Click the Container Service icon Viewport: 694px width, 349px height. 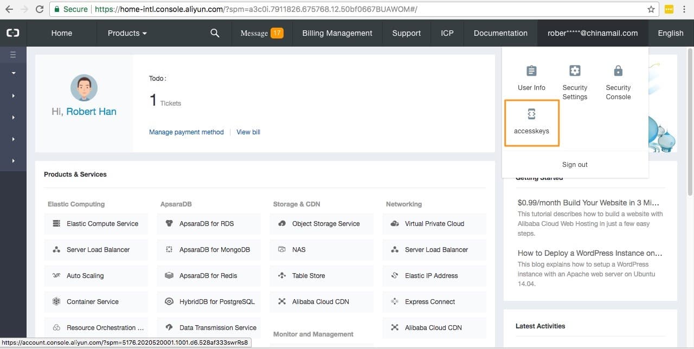click(56, 301)
